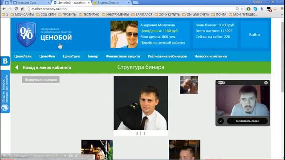Click the left count '2' under central photo

tap(137, 133)
